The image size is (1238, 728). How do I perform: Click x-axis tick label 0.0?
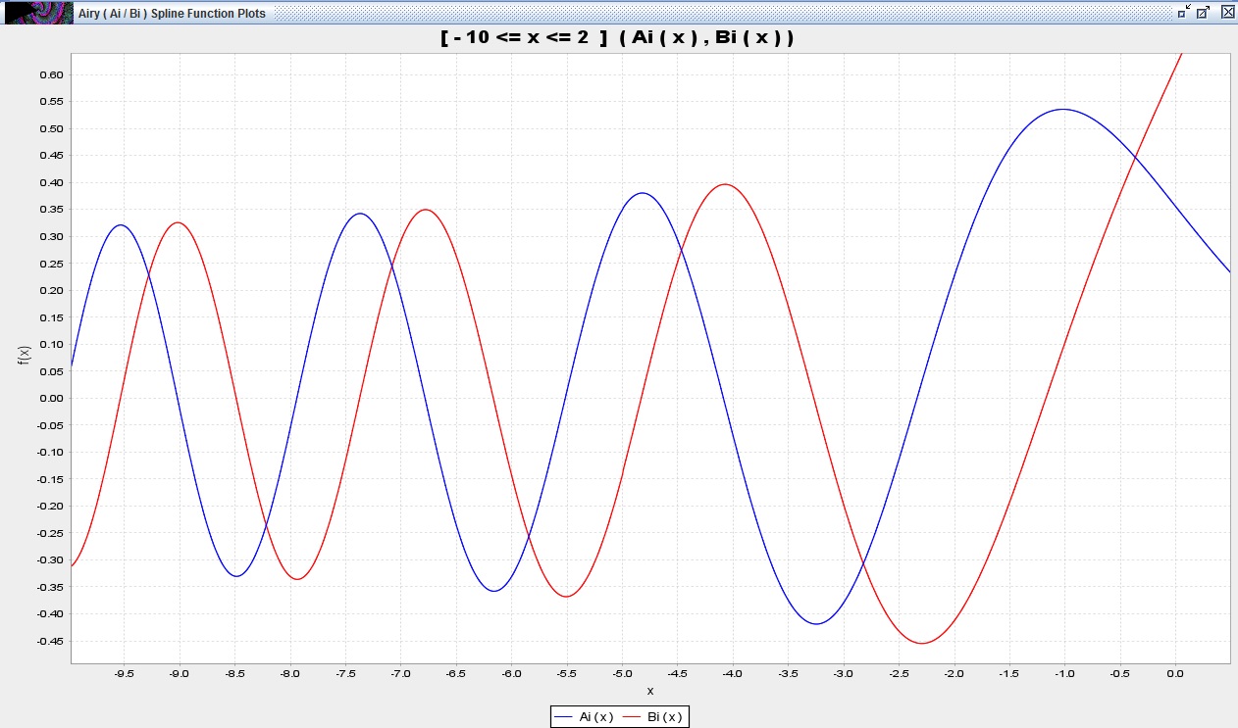(1175, 674)
